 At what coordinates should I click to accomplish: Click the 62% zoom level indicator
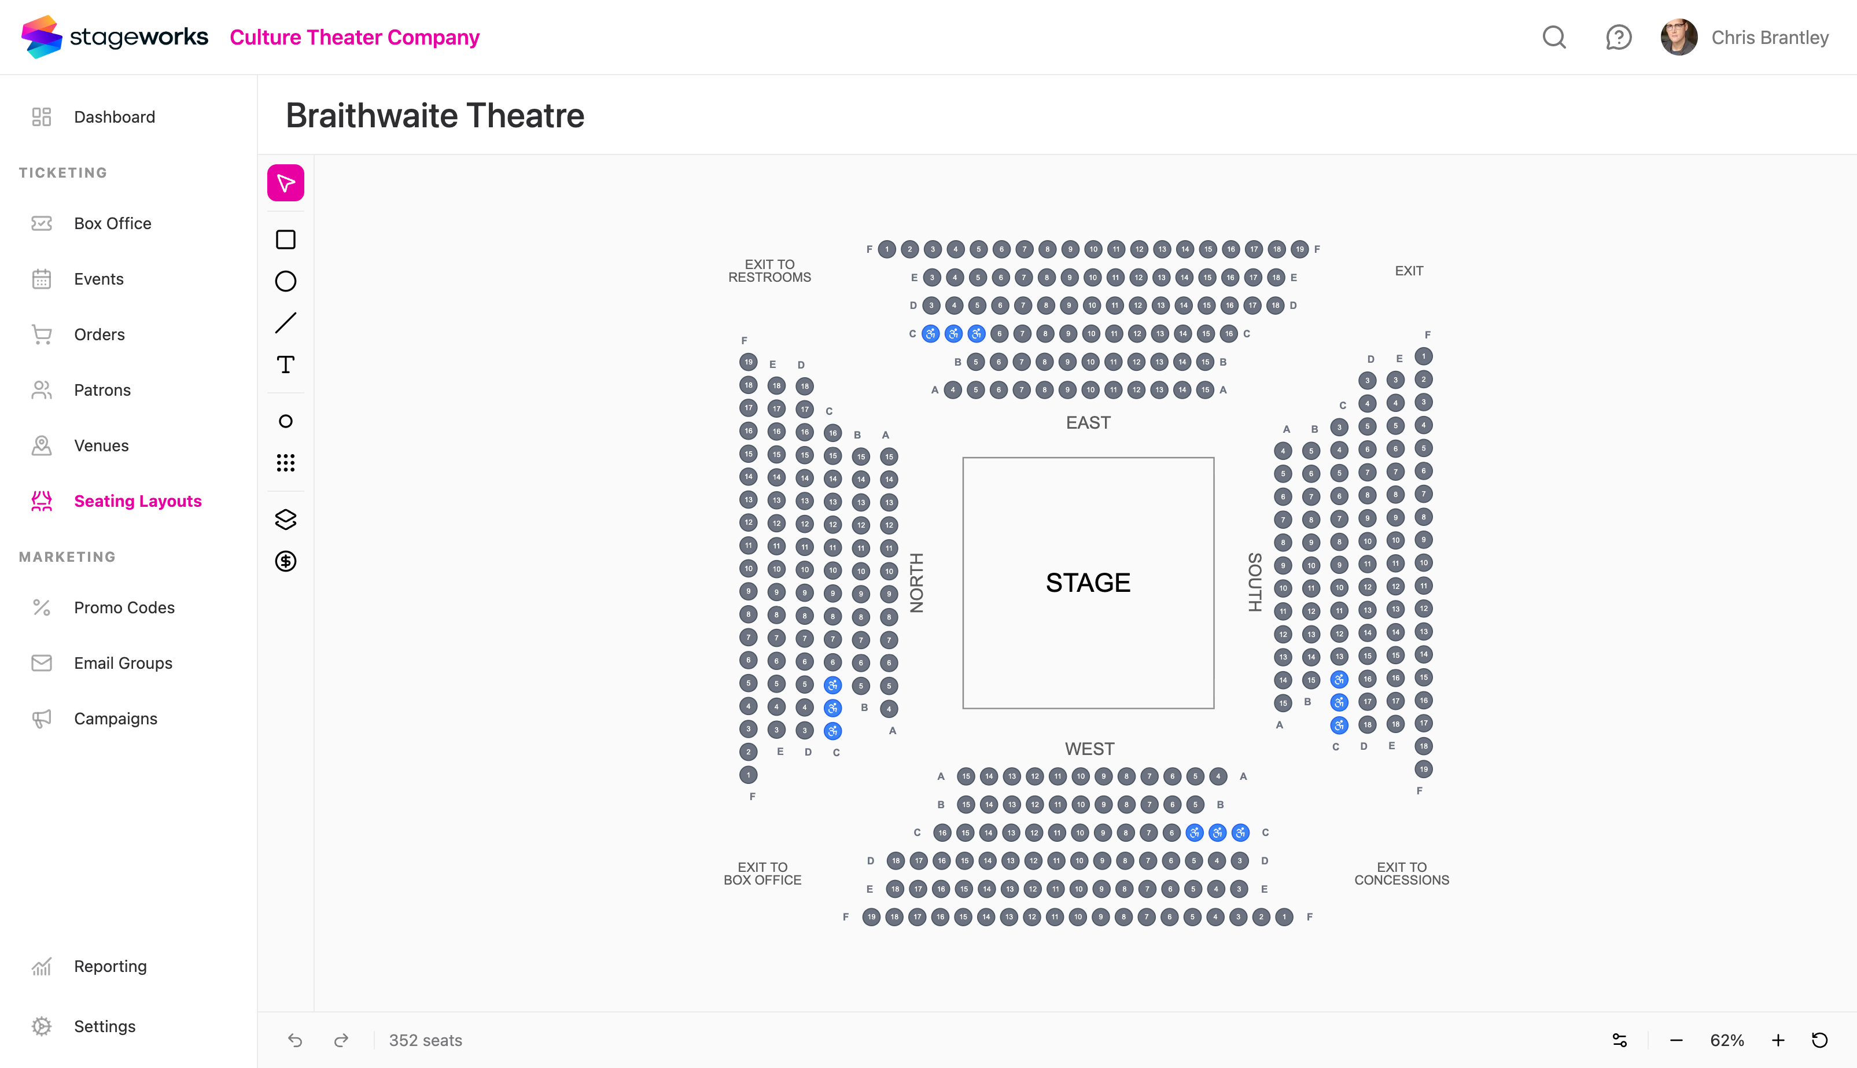(1727, 1040)
